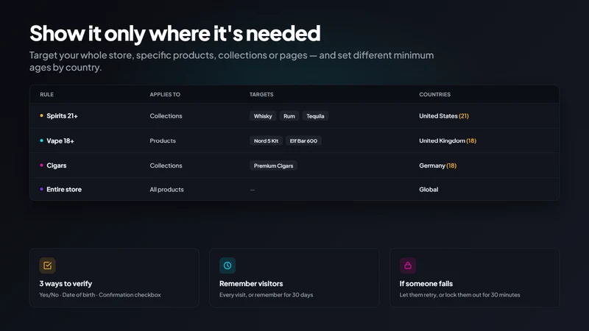Select the Elf Bar 600 tag

click(x=303, y=140)
